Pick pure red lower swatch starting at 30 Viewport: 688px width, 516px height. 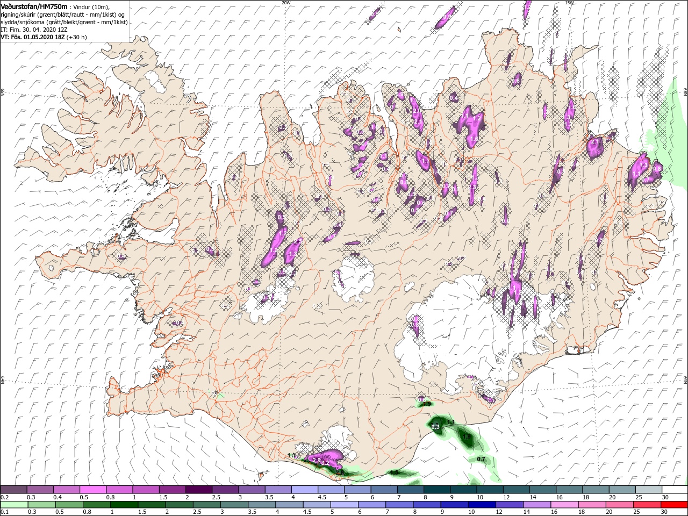[x=675, y=505]
